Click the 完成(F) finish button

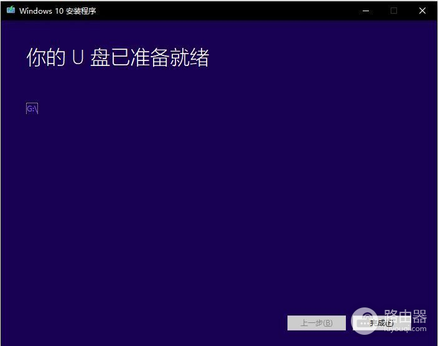tap(381, 323)
